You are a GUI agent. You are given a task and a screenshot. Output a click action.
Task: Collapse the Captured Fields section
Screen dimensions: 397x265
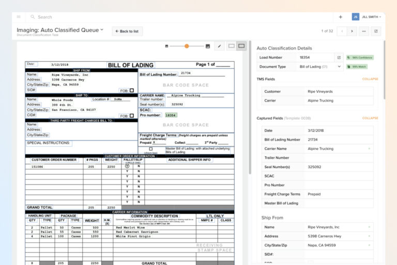370,118
